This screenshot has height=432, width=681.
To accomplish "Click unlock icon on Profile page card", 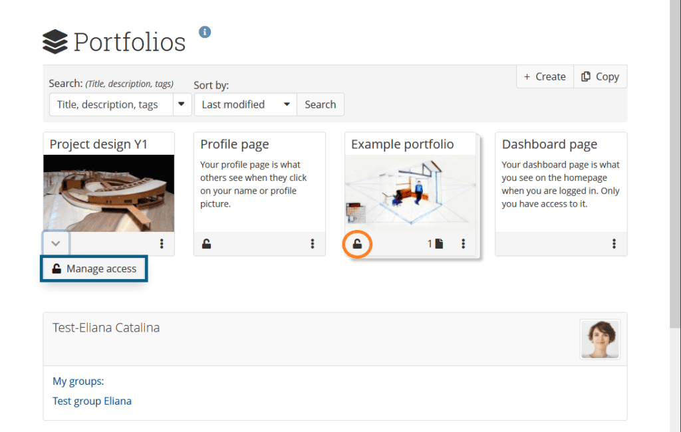I will [207, 244].
